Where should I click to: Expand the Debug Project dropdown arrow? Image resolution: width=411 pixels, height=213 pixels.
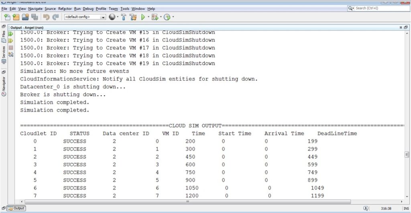click(x=161, y=17)
